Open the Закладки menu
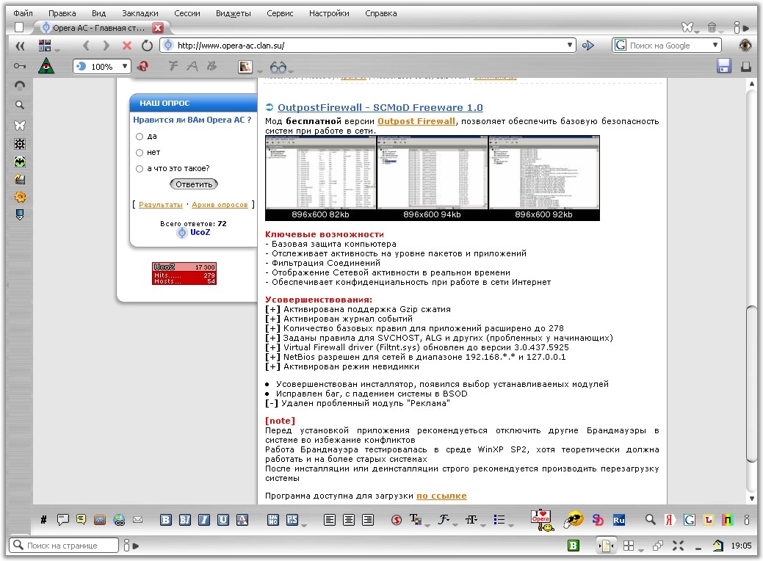The image size is (763, 561). pos(140,13)
